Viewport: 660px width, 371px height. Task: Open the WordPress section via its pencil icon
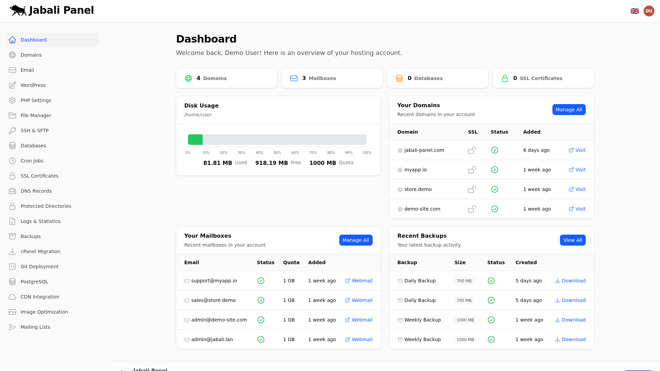[12, 85]
